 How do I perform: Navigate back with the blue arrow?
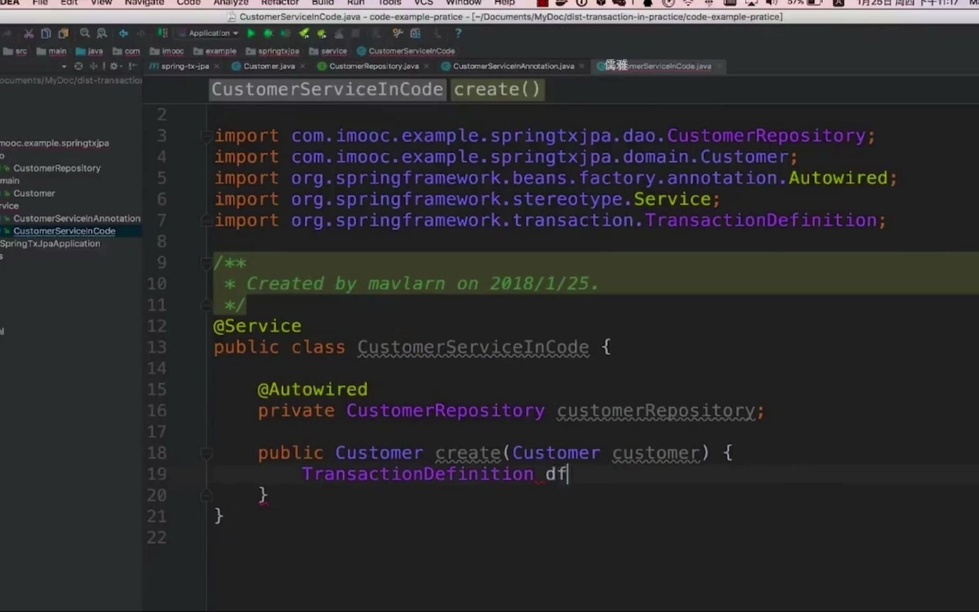[x=123, y=34]
